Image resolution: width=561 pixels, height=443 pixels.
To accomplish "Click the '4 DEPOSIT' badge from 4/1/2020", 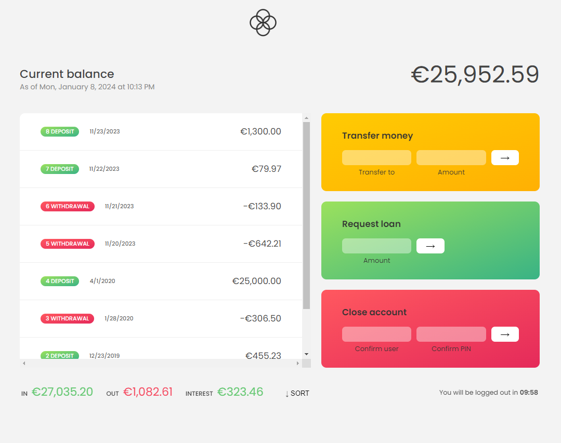I will point(59,281).
